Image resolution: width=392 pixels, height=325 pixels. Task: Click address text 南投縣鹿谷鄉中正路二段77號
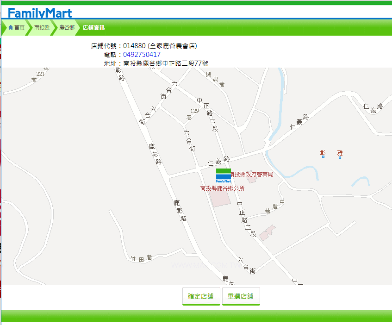pos(166,63)
